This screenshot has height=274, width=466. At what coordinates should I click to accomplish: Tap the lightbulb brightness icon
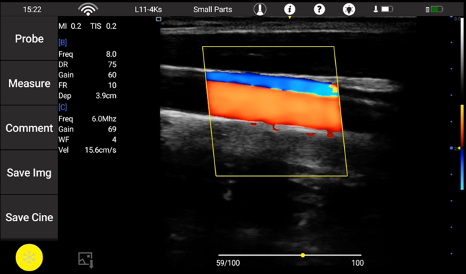pos(348,10)
